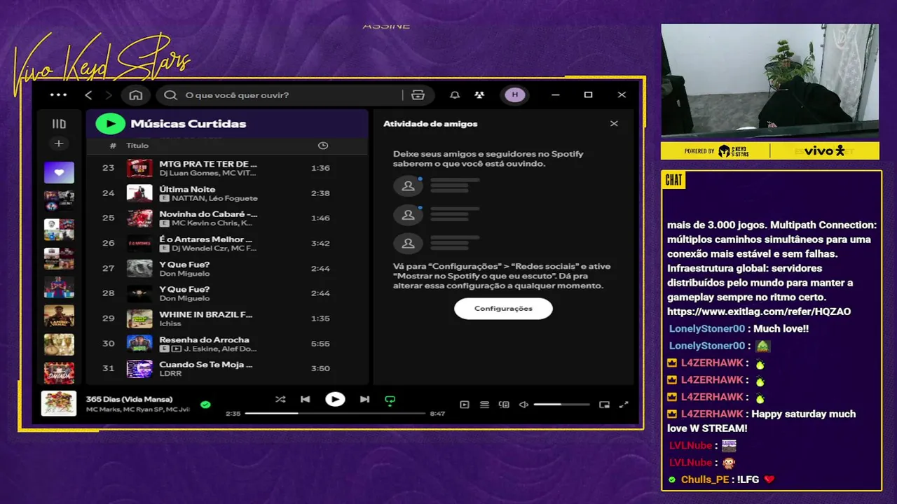The image size is (897, 504).
Task: Go back with the left arrow
Action: click(x=88, y=95)
